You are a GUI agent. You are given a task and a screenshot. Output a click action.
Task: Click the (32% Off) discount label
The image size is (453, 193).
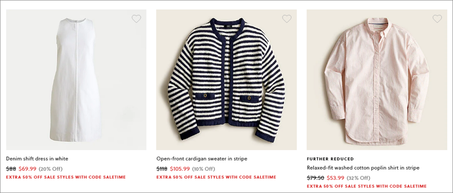point(358,178)
